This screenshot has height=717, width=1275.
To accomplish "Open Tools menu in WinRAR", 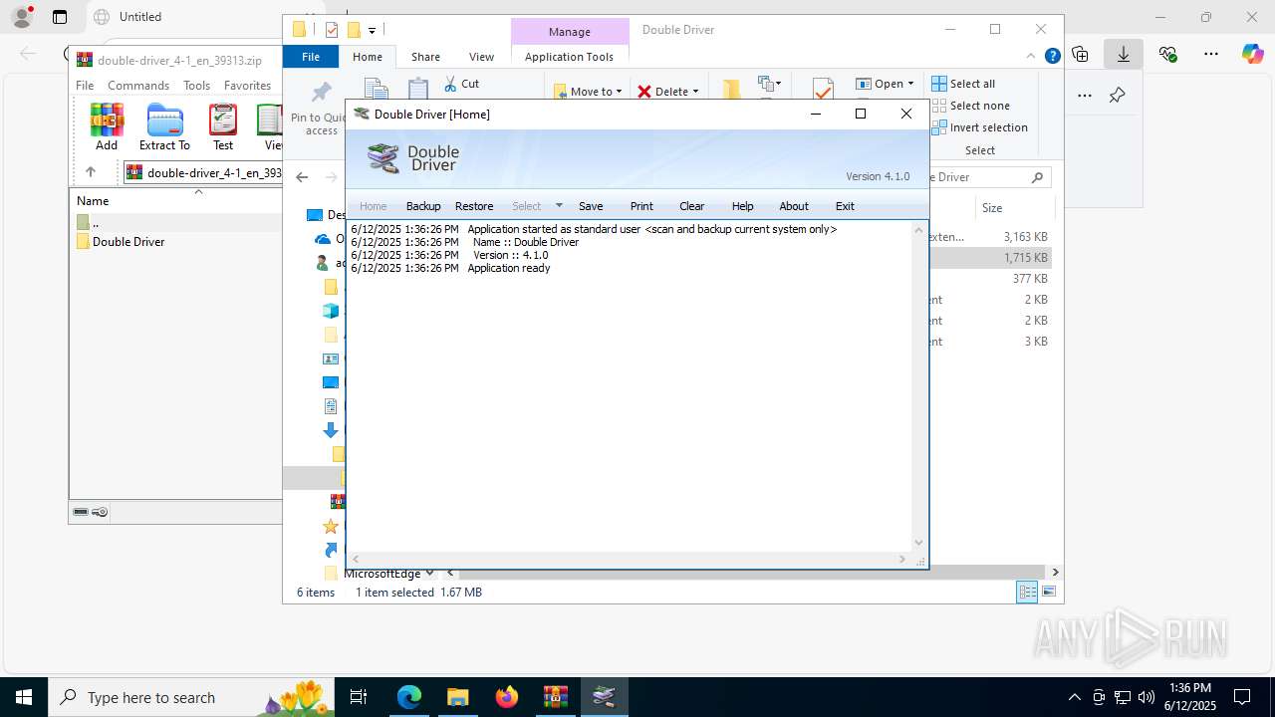I will [196, 86].
